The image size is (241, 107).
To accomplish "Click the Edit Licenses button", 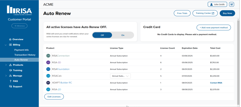I will pyautogui.click(x=54, y=97).
